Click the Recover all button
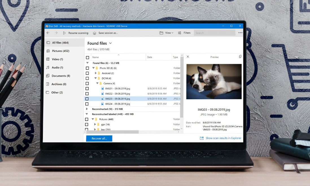Image resolution: width=310 pixels, height=186 pixels. [x=99, y=138]
